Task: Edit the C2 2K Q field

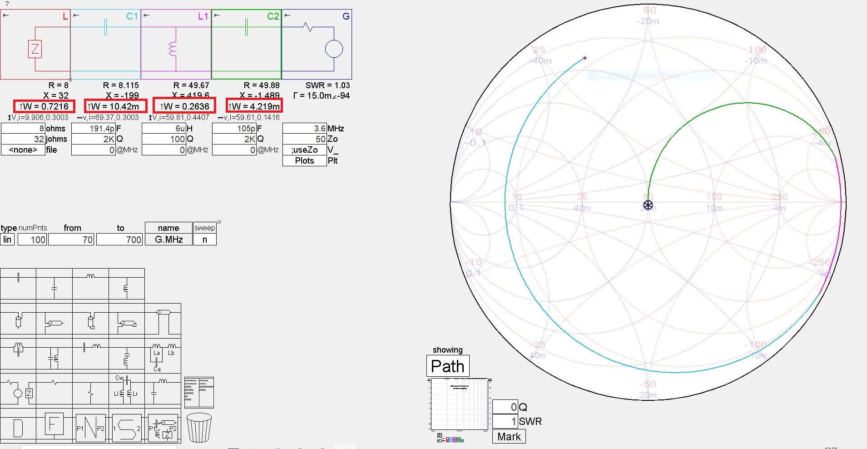Action: [x=234, y=139]
